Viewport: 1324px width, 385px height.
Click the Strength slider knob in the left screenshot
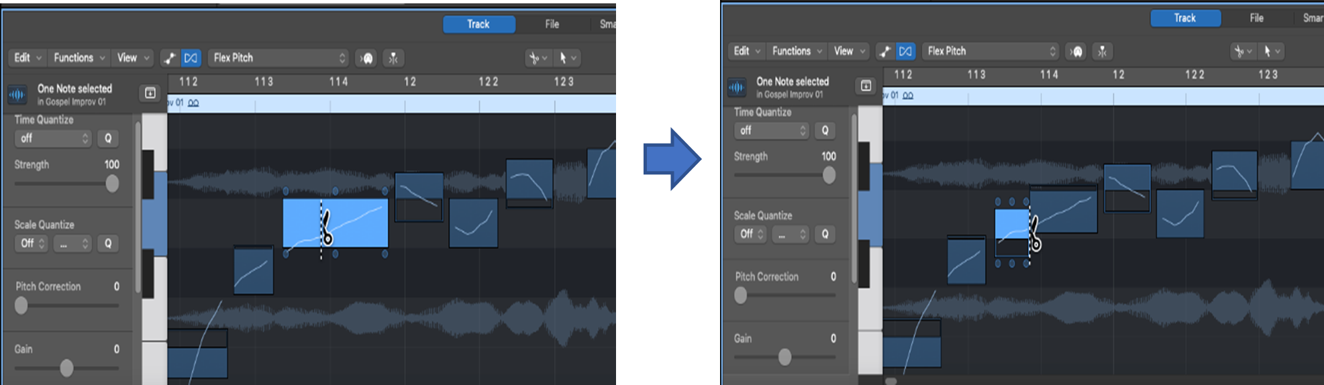click(112, 183)
